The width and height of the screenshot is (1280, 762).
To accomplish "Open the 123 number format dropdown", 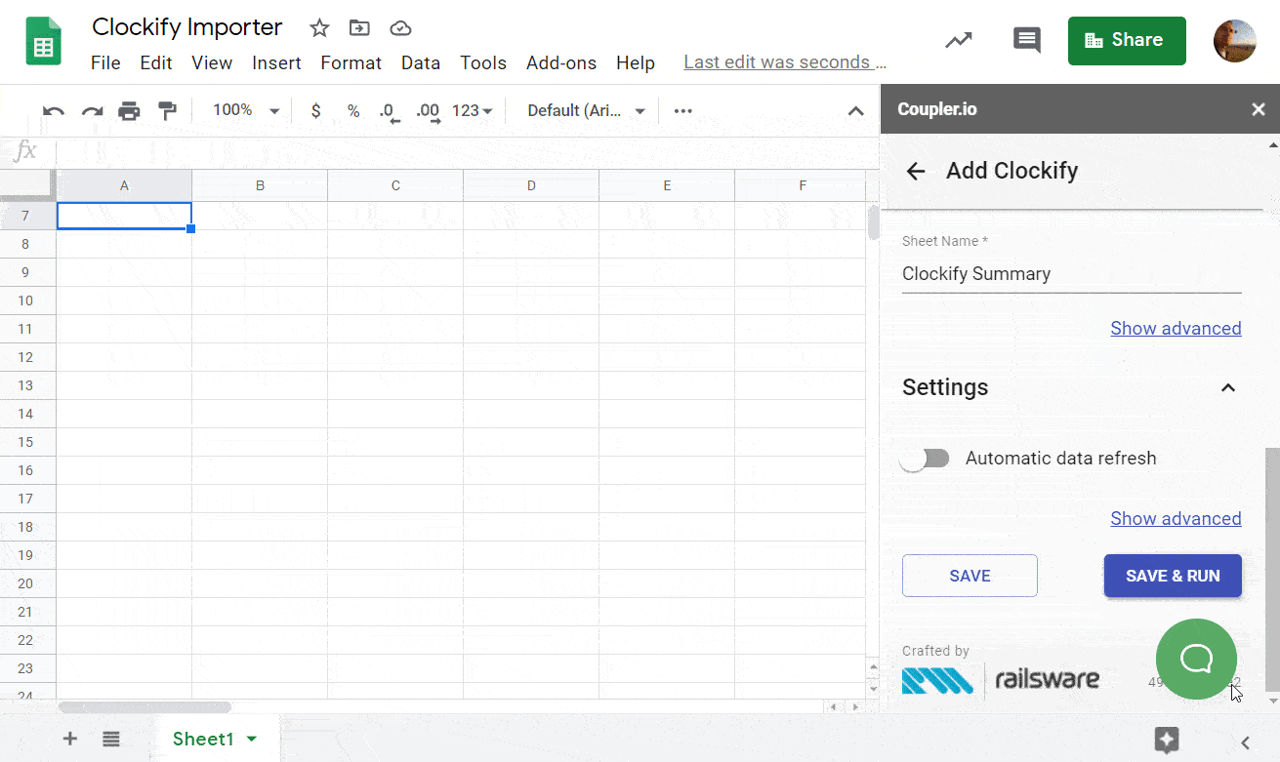I will click(473, 110).
